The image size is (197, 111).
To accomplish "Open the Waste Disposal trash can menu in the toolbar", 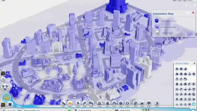I will (107, 103).
